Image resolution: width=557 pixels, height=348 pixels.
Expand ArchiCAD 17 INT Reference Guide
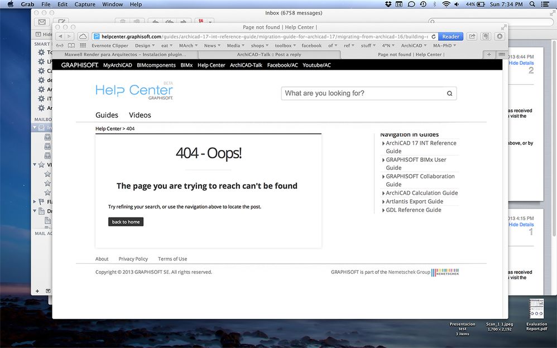point(383,143)
